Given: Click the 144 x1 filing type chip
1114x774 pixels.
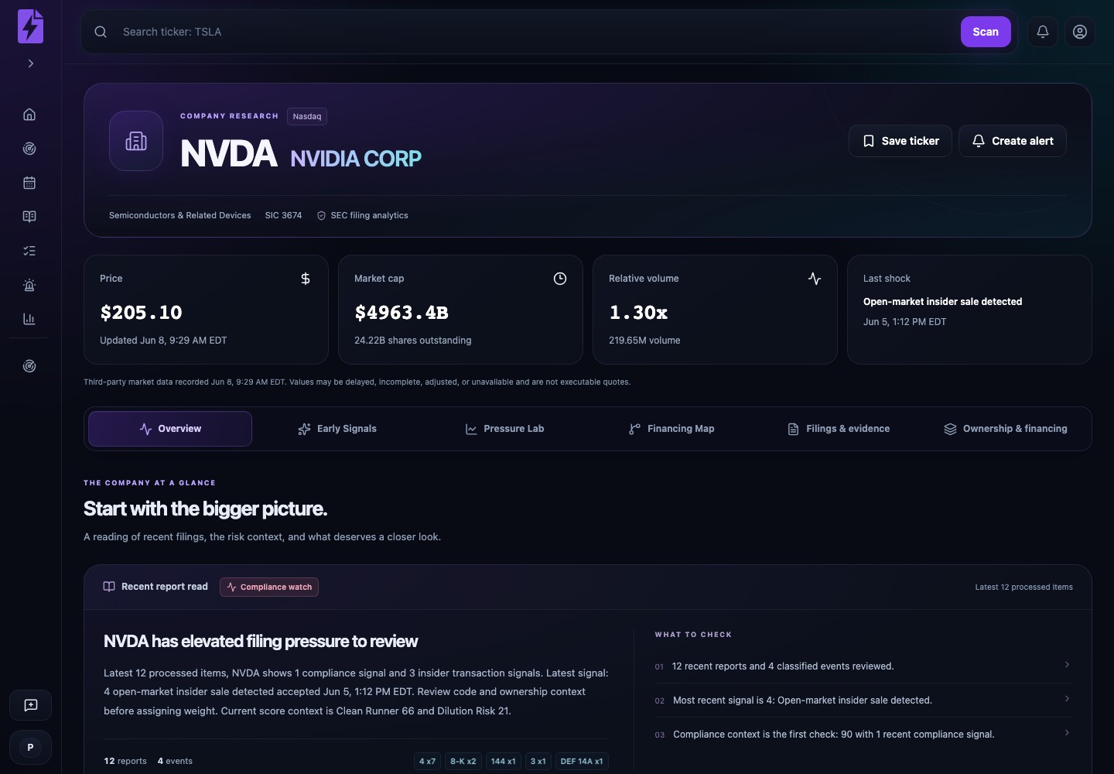Looking at the screenshot, I should point(504,762).
